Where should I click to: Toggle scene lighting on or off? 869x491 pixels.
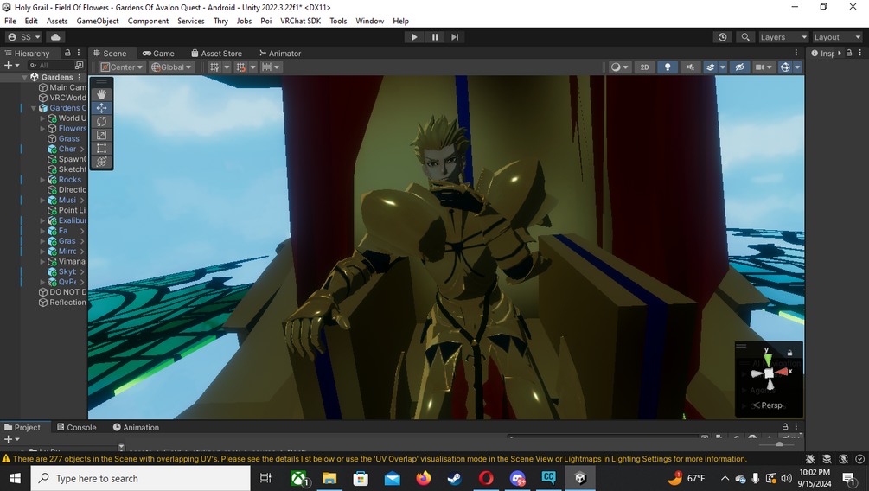(x=668, y=67)
